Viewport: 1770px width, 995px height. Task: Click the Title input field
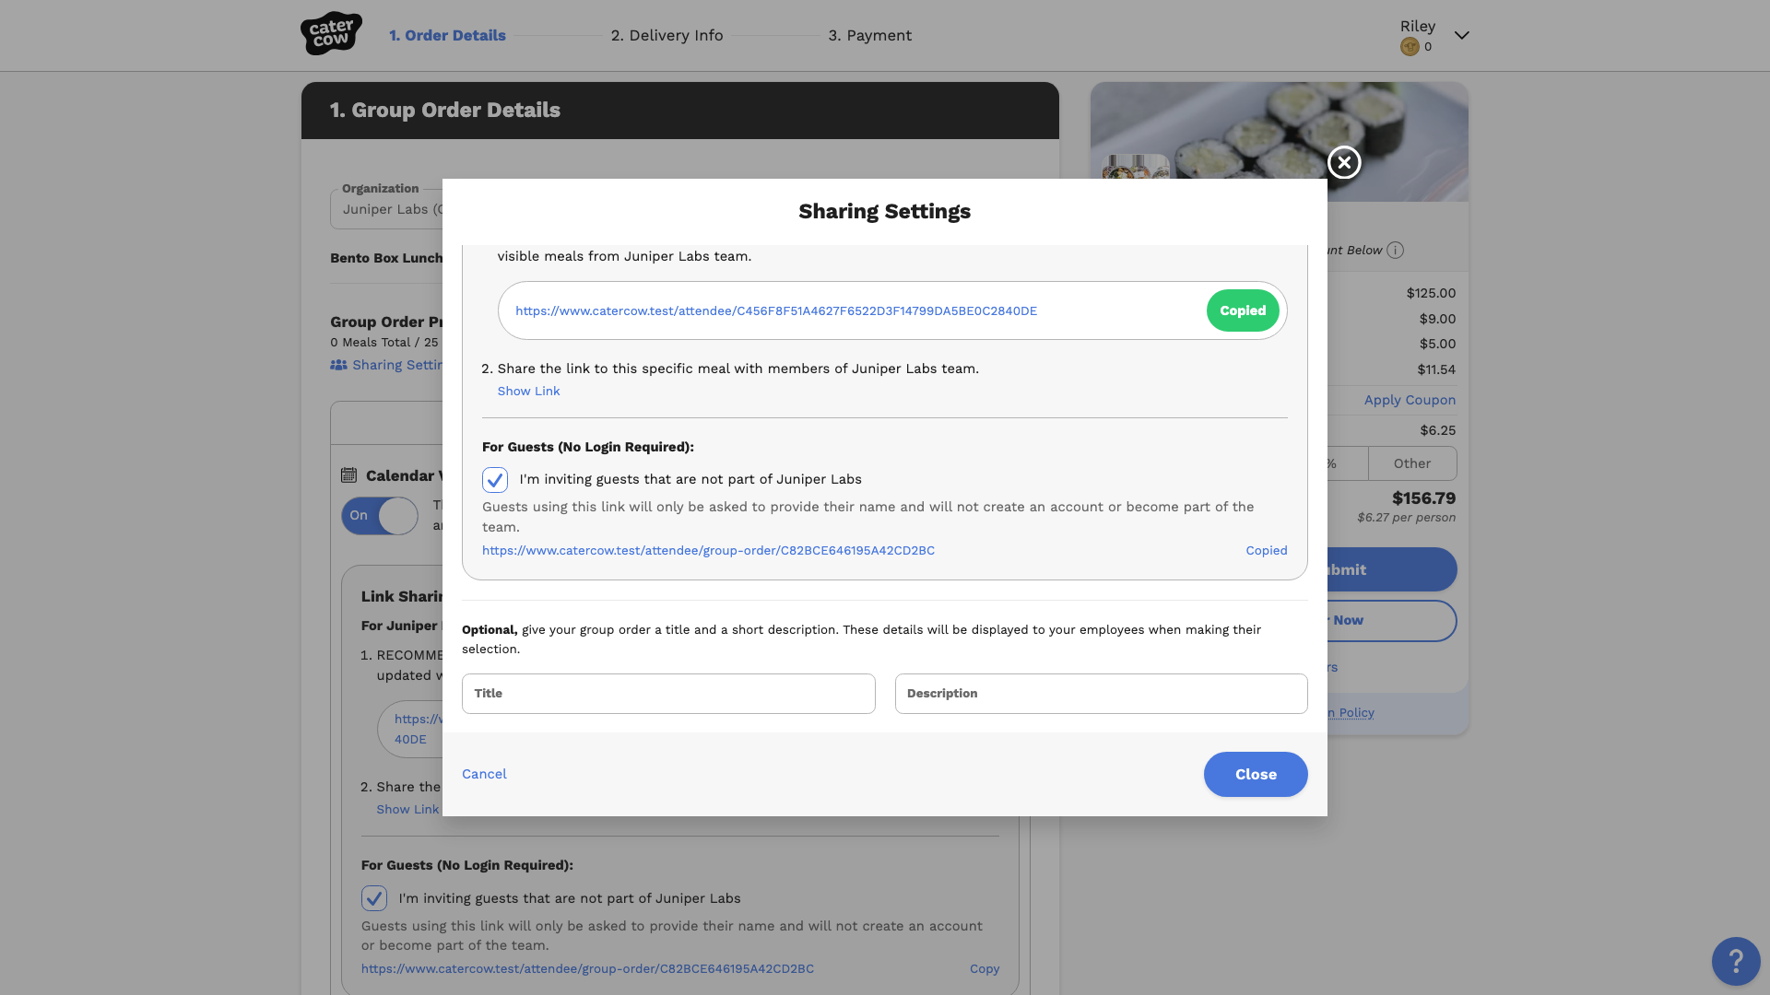(668, 694)
